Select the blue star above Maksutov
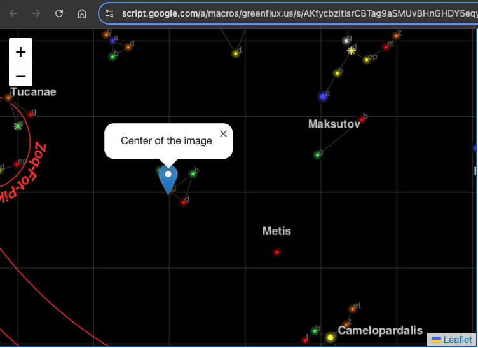 323,97
